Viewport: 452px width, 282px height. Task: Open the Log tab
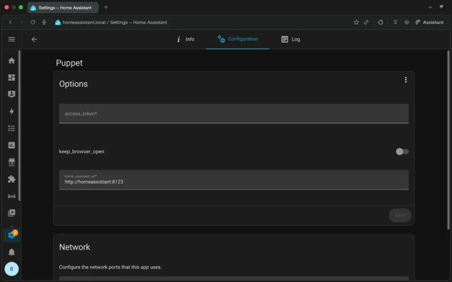point(290,39)
